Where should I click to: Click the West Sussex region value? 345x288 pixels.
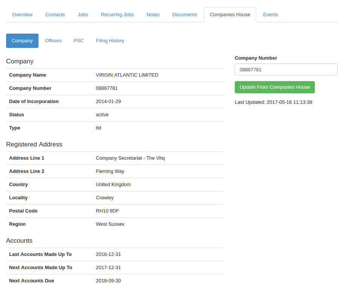tap(110, 224)
